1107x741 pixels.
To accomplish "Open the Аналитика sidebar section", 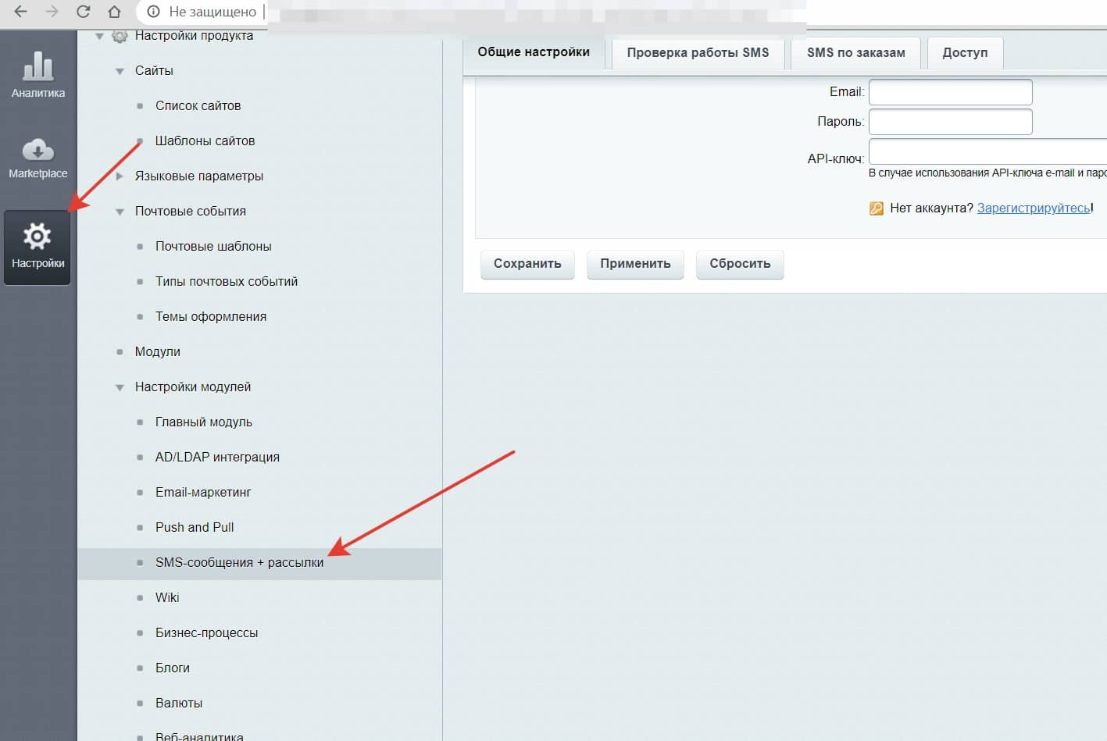I will pyautogui.click(x=37, y=78).
